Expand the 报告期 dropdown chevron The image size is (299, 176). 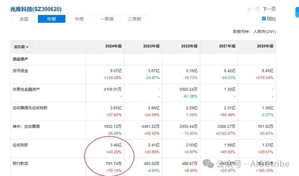click(x=27, y=47)
